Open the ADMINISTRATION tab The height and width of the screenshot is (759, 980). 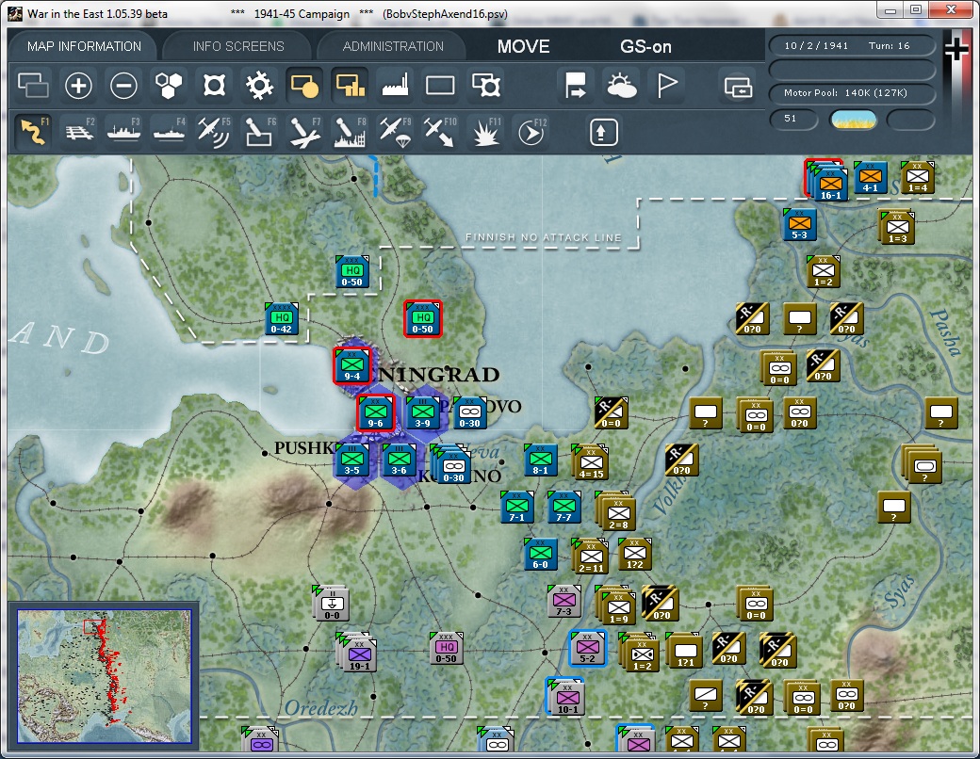(393, 46)
